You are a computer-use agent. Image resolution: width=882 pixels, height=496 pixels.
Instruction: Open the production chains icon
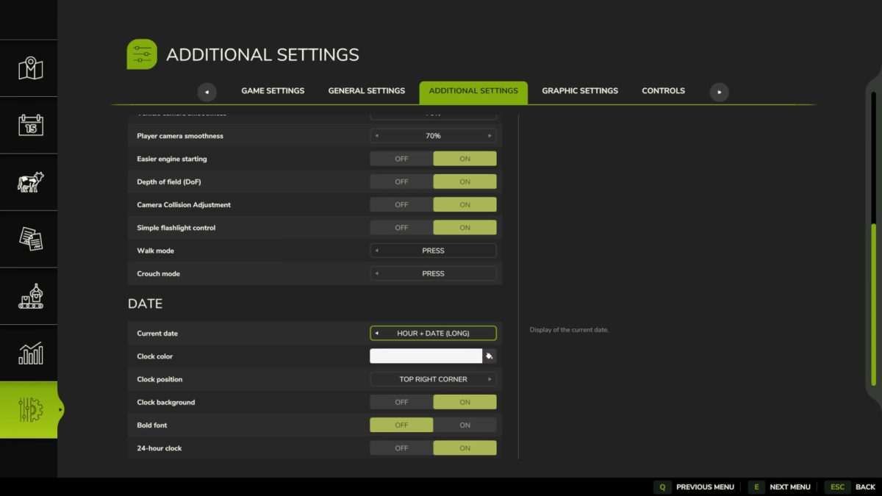coord(29,296)
